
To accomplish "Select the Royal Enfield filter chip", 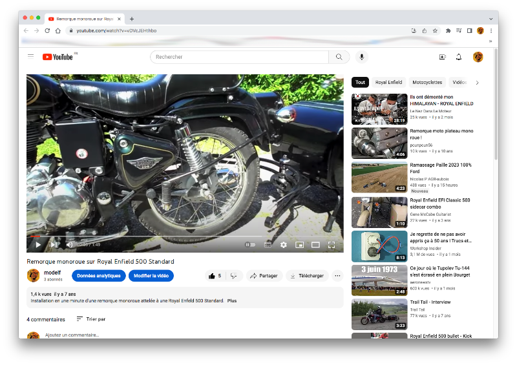I will pyautogui.click(x=389, y=83).
